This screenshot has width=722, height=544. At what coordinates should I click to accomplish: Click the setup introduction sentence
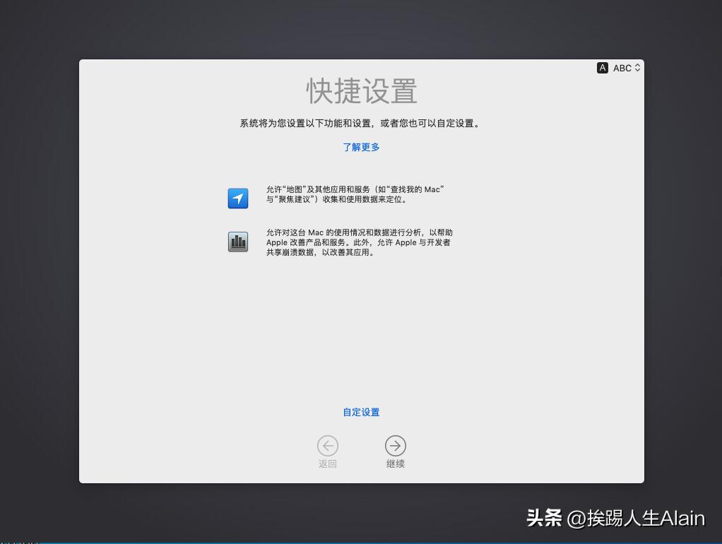[361, 122]
